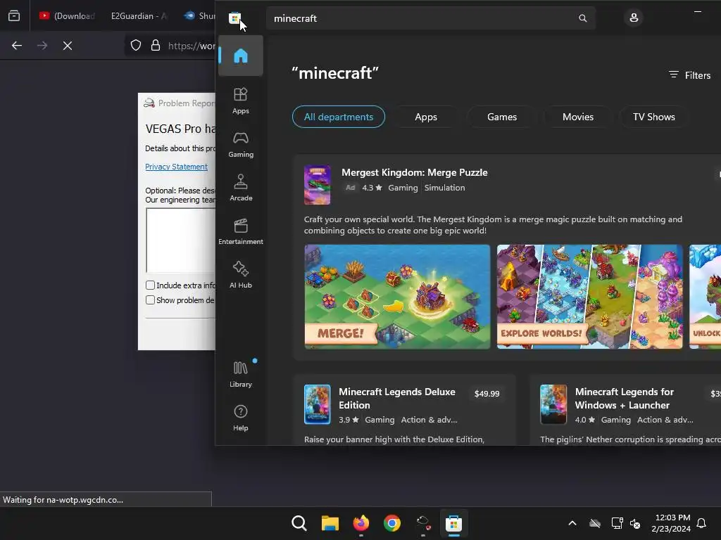Open the Gaming section in the Store sidebar
The image size is (721, 540).
(241, 145)
